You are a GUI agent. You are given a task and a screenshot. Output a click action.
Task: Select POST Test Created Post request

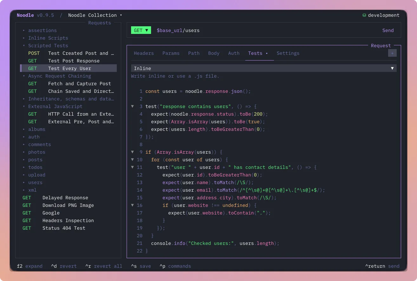(69, 53)
